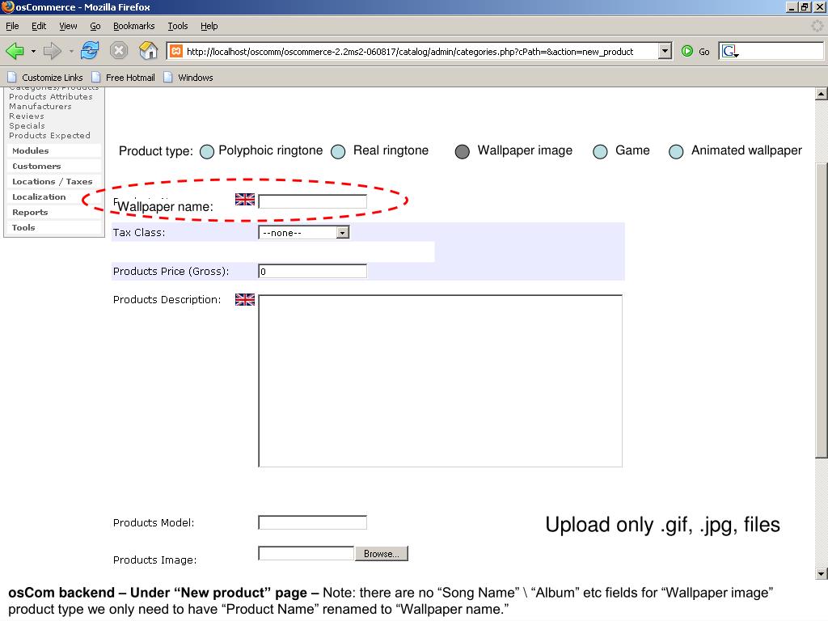The image size is (828, 621).
Task: Click the green Go button icon
Action: tap(687, 51)
